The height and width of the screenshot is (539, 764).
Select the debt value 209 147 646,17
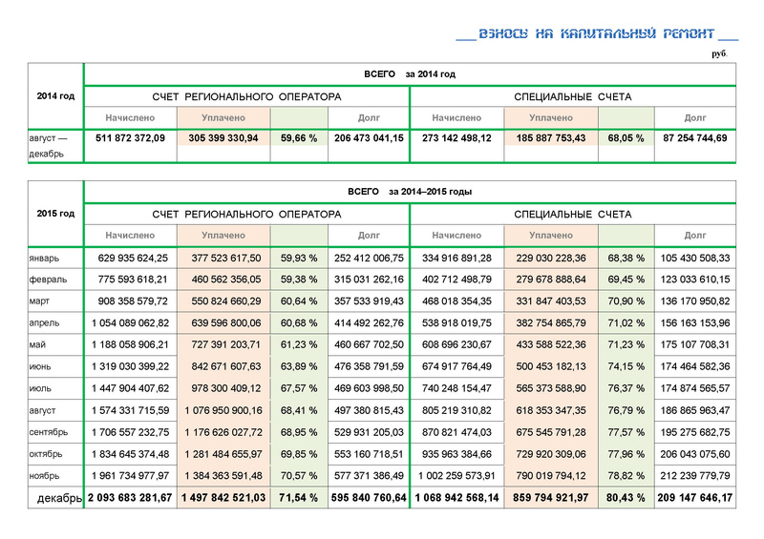click(x=694, y=498)
